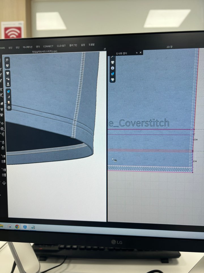Open Google Chrome from the taskbar
The image size is (204, 273).
point(17,227)
